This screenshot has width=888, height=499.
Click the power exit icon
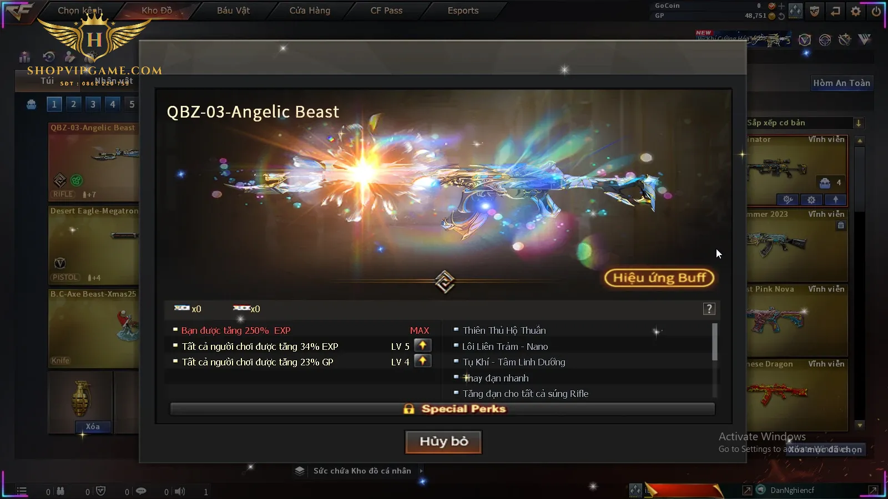tap(876, 11)
